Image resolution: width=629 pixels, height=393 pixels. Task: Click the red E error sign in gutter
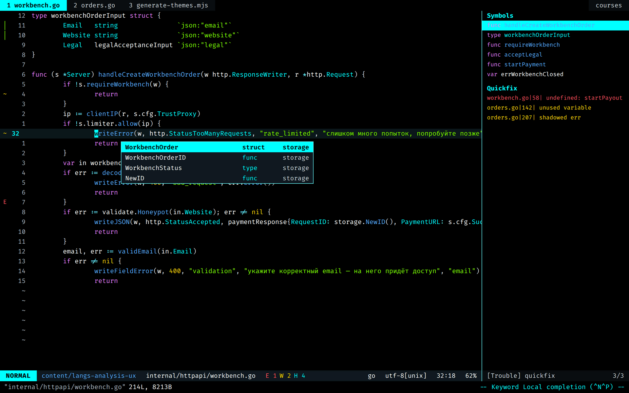point(5,202)
